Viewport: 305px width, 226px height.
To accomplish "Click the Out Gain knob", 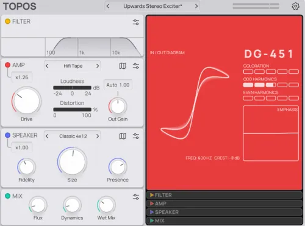I will [x=118, y=106].
